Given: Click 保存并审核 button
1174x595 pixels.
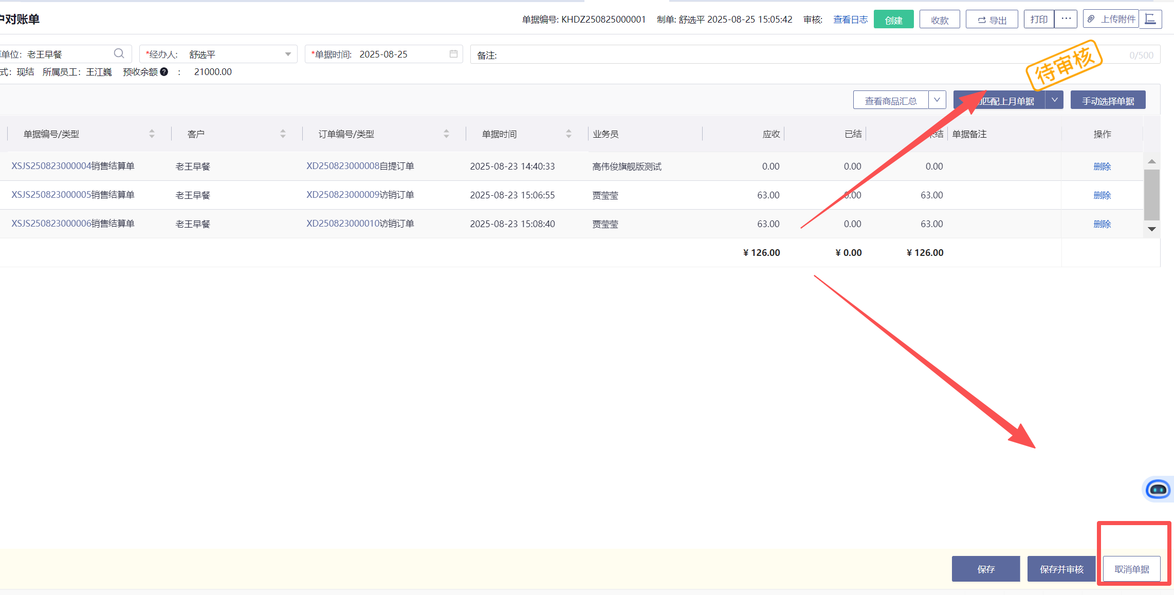Looking at the screenshot, I should 1061,569.
